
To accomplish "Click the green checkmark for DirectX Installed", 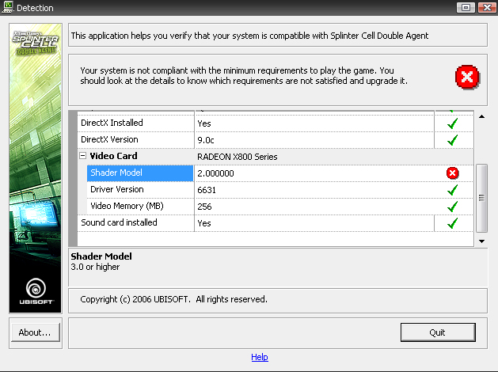I will (452, 123).
